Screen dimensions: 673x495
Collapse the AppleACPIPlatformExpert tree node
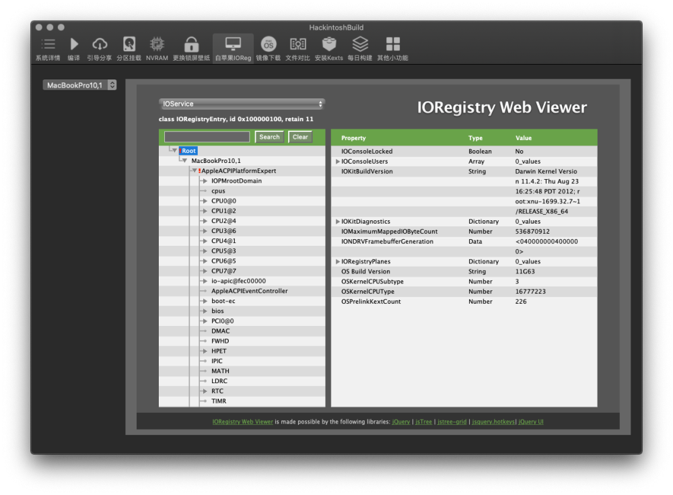(x=194, y=171)
